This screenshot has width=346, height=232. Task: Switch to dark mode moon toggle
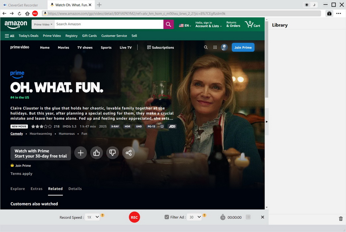tap(314, 5)
